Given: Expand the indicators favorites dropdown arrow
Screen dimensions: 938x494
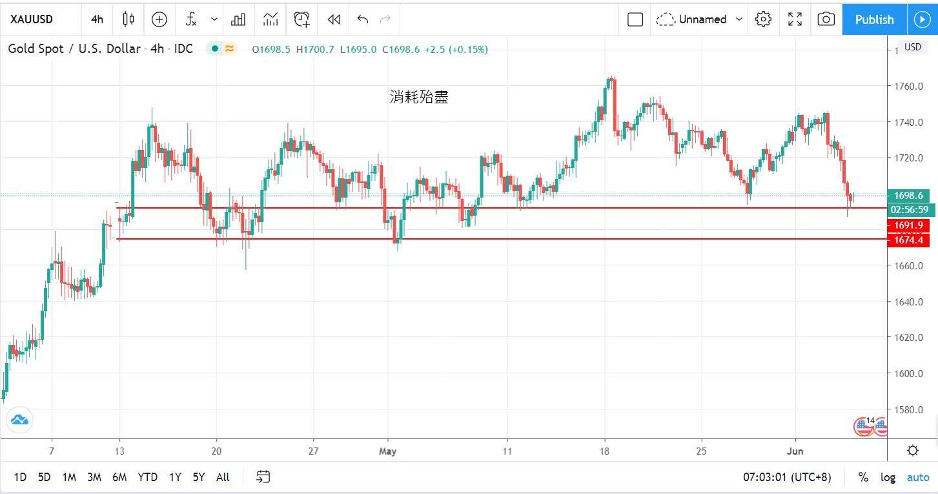Looking at the screenshot, I should [x=214, y=19].
